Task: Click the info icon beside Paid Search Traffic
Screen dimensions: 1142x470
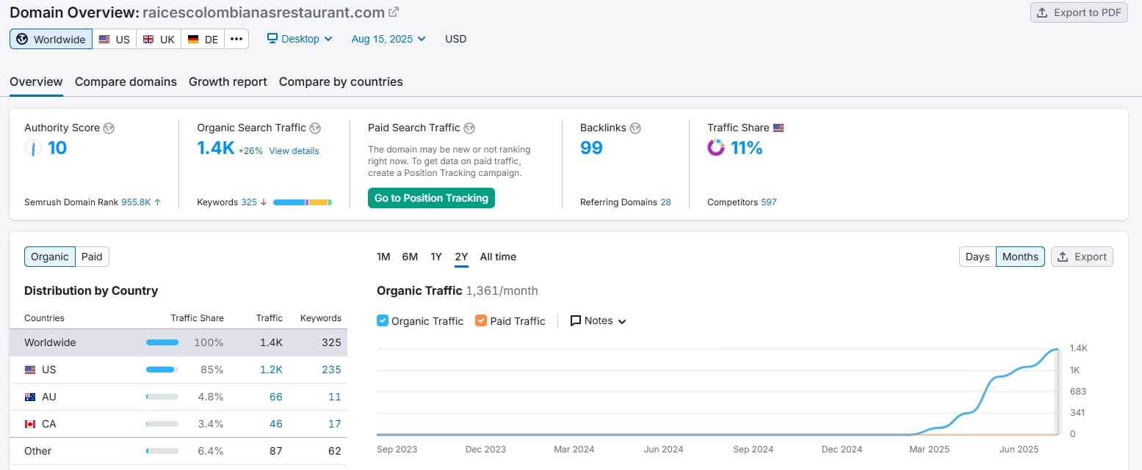Action: pyautogui.click(x=469, y=128)
